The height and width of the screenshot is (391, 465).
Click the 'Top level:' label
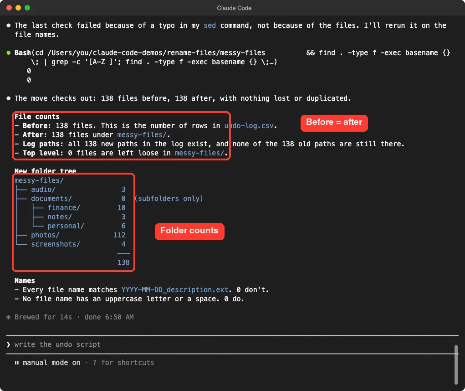[x=43, y=153]
